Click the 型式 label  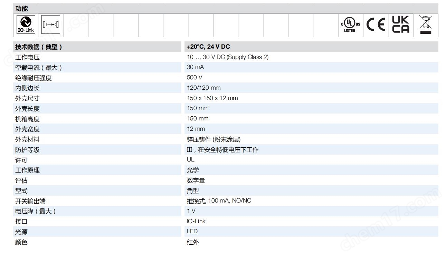[x=21, y=191]
